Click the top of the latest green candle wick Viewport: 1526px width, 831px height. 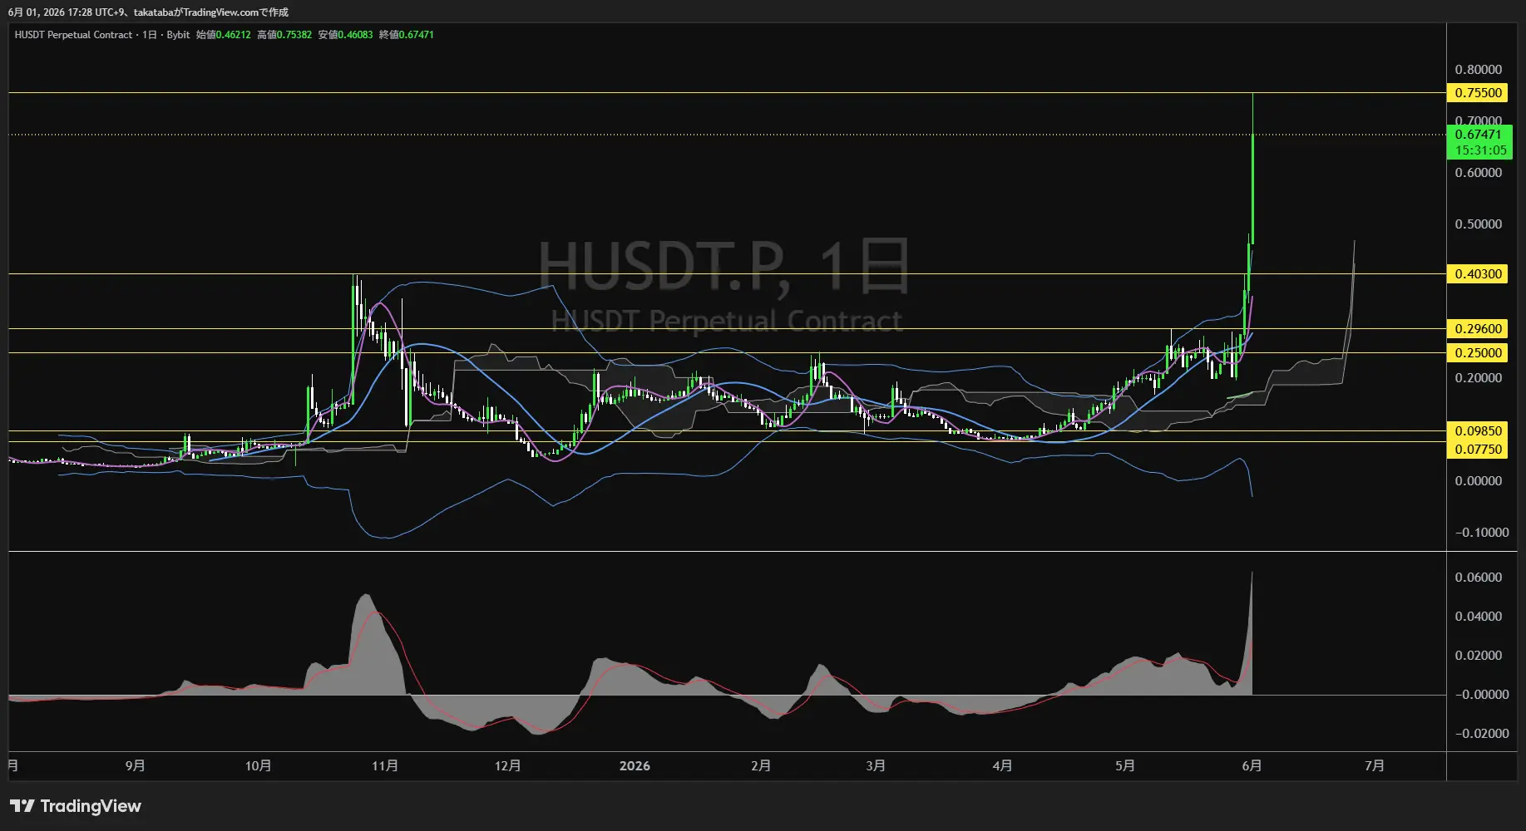click(1252, 95)
